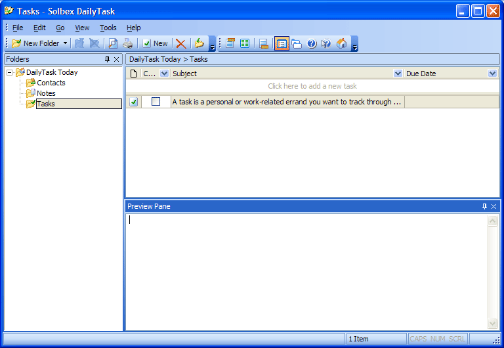The width and height of the screenshot is (504, 348).
Task: Click the Preview Pane scroll up arrow
Action: click(x=492, y=221)
